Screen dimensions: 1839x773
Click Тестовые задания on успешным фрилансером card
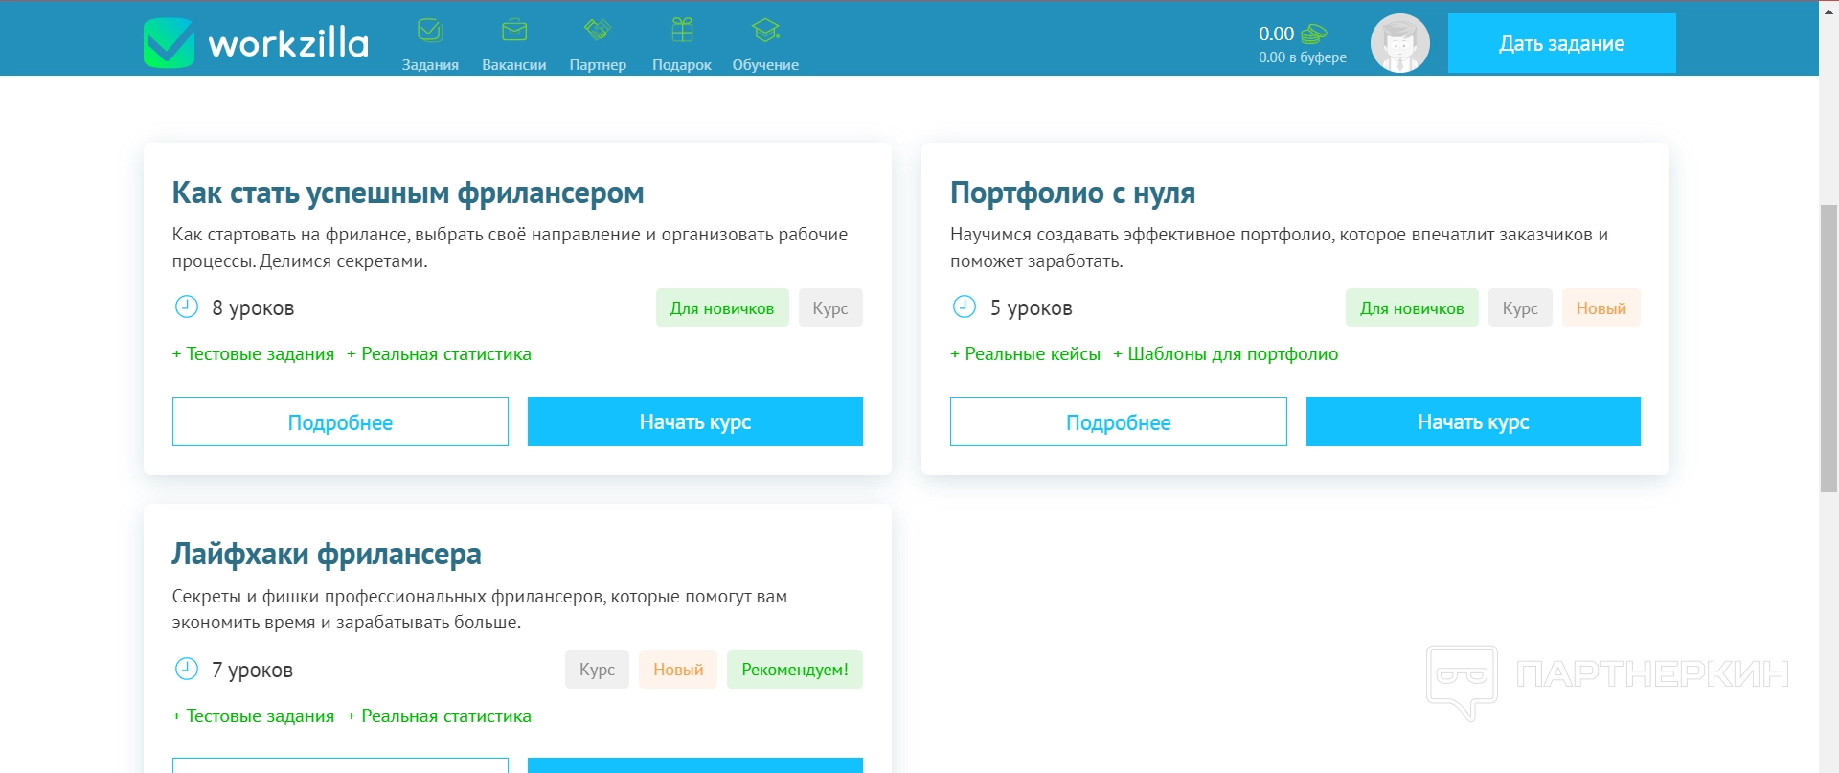253,354
